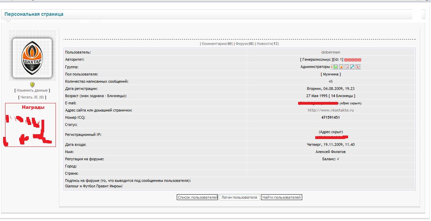Open the Комментарии (40) section
431x221 pixels.
click(x=217, y=44)
